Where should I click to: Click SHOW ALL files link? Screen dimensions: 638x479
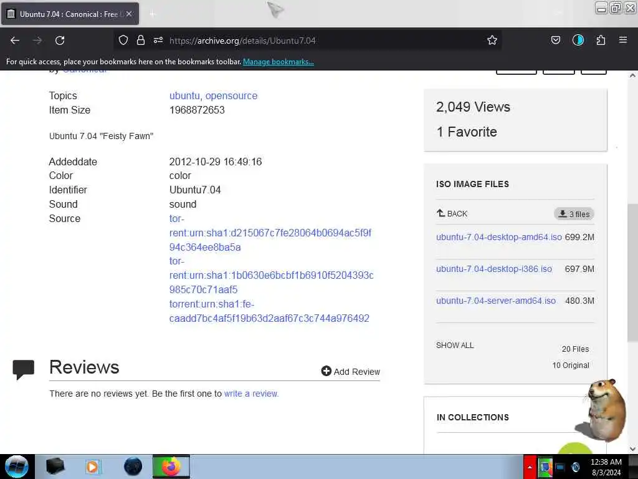[x=455, y=346]
